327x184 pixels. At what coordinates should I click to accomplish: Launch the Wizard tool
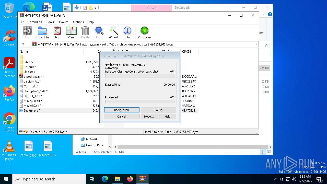(x=113, y=32)
